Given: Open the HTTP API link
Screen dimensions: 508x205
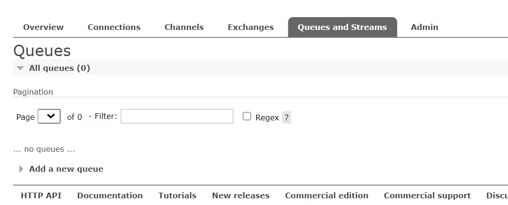Looking at the screenshot, I should tap(41, 195).
